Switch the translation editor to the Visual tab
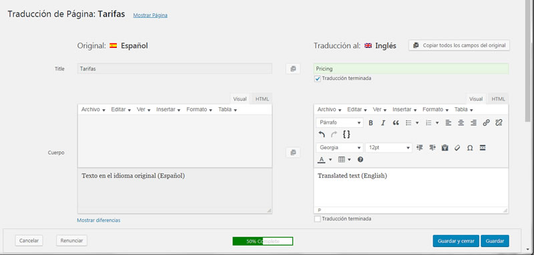The width and height of the screenshot is (534, 255). point(476,99)
